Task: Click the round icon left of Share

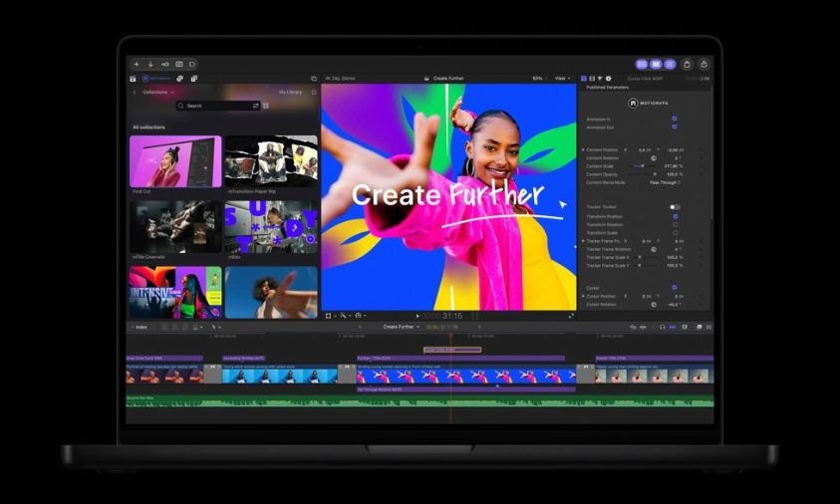Action: pos(688,65)
